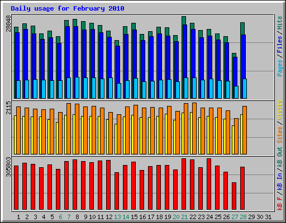
Task: Click green day label 7 on the x-axis
Action: pyautogui.click(x=69, y=217)
